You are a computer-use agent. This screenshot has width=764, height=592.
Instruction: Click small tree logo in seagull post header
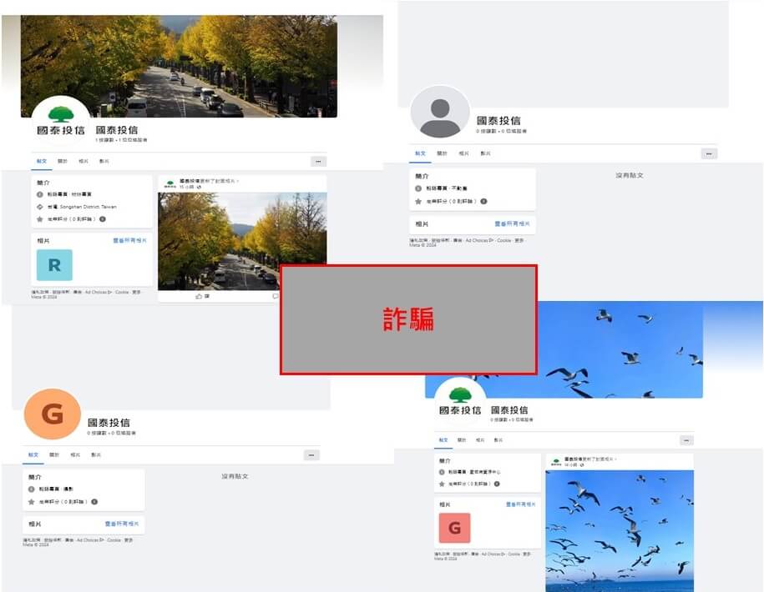[x=556, y=462]
